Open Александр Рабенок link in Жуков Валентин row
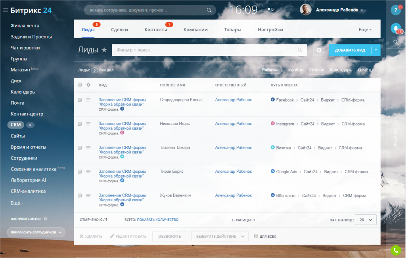Screen dimensions: 406x258 tap(233, 195)
